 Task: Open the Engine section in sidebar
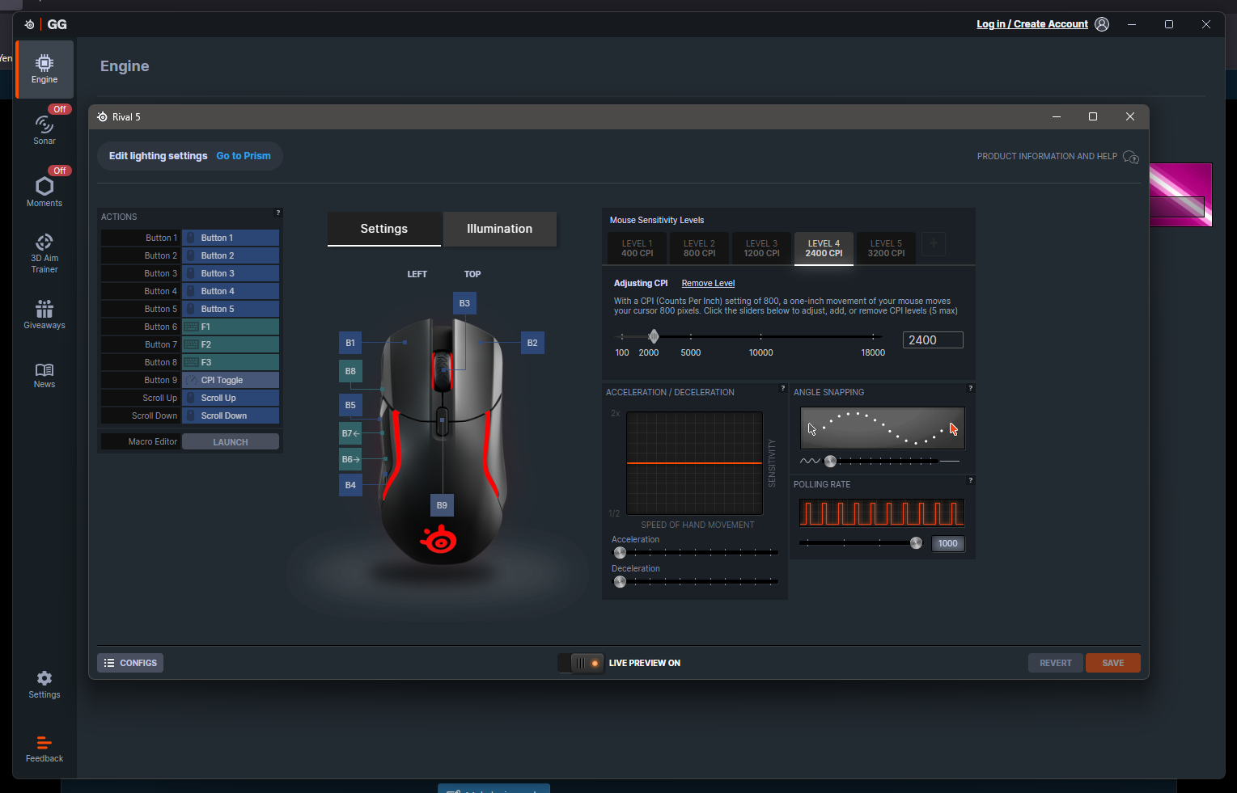coord(44,69)
